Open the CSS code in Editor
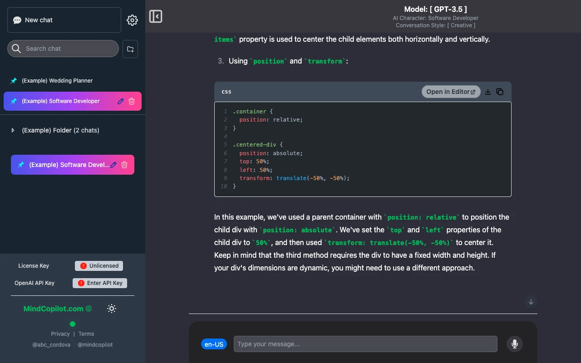This screenshot has width=581, height=363. (x=451, y=92)
